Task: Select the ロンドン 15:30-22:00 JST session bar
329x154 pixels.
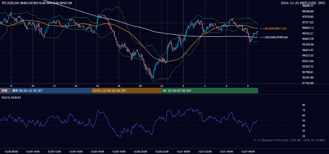Action: pos(126,91)
